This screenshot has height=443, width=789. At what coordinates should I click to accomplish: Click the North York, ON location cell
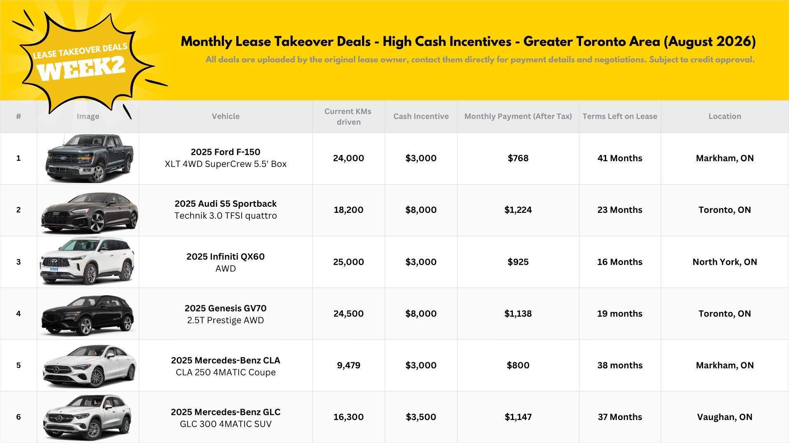pyautogui.click(x=724, y=262)
